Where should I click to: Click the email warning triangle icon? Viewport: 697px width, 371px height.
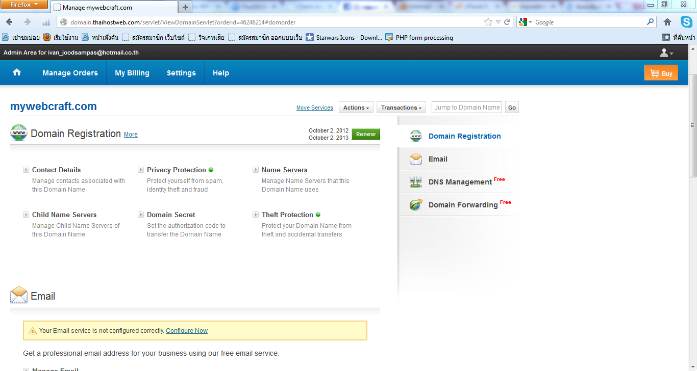point(33,331)
